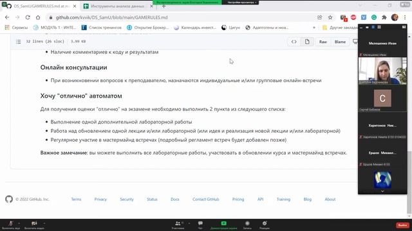Open the Privacy footer link
This screenshot has height=231, width=412.
tap(100, 200)
